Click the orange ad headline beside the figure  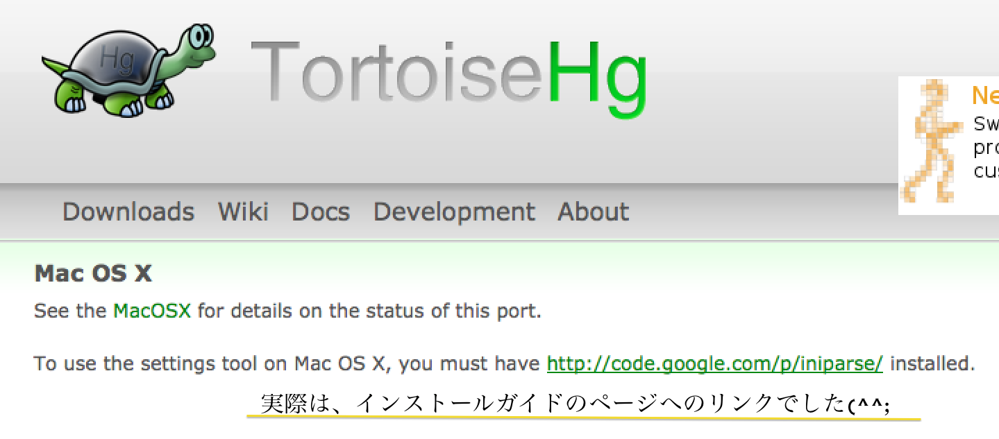[985, 94]
